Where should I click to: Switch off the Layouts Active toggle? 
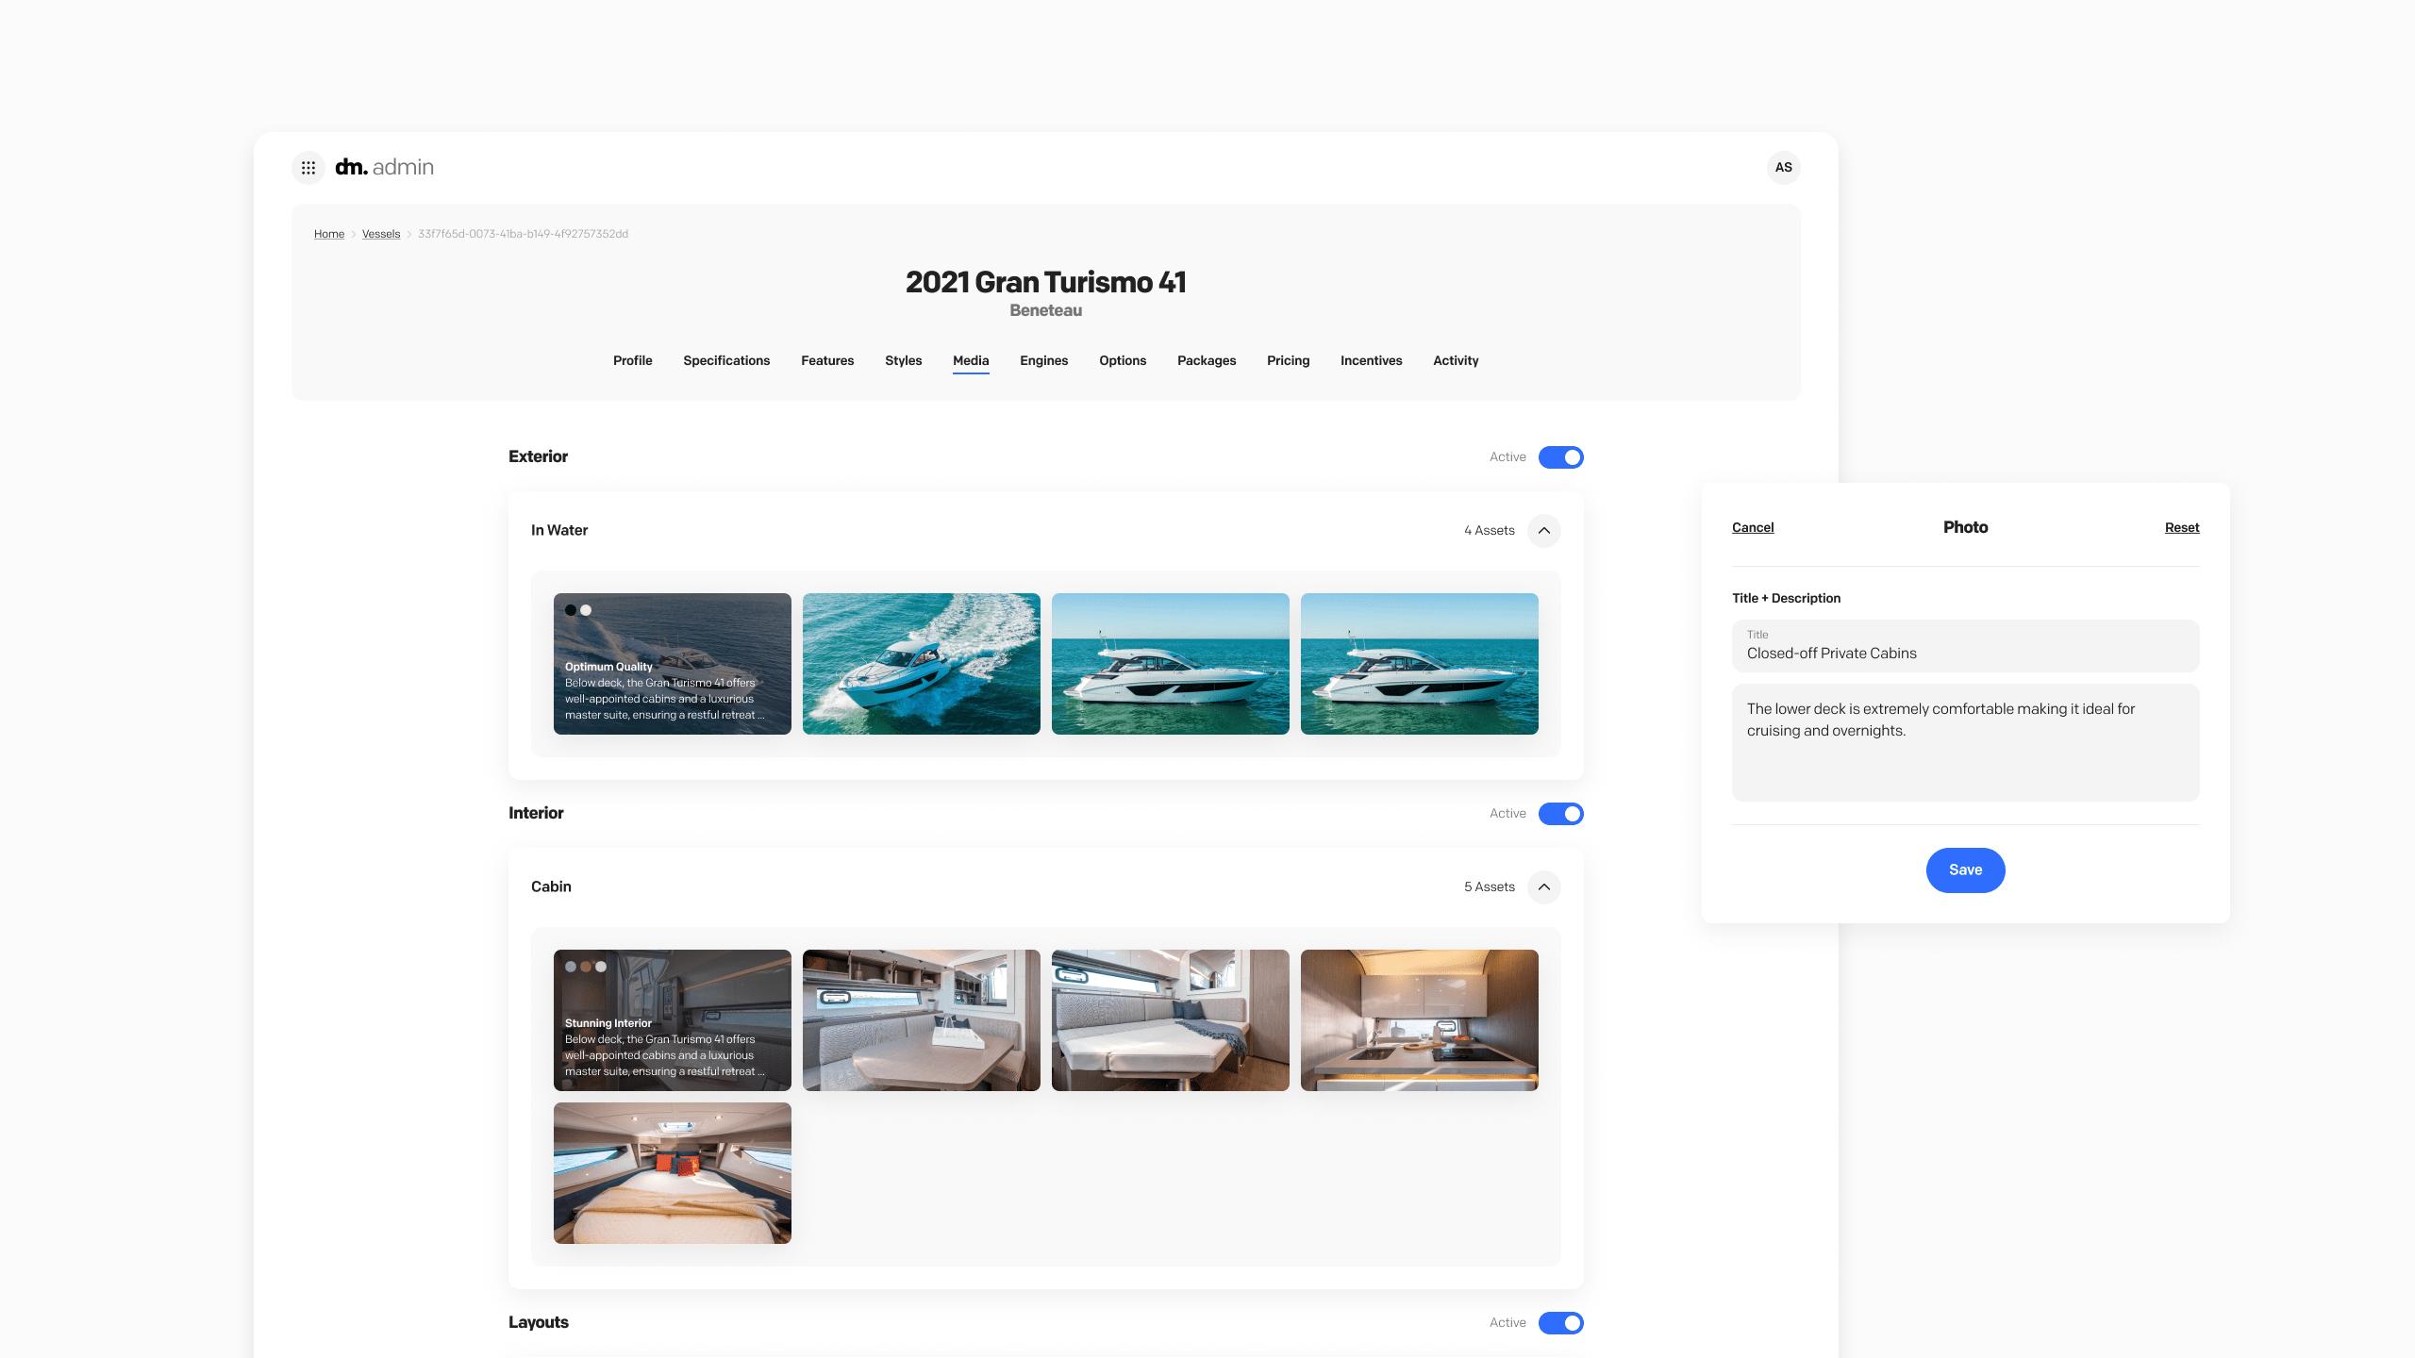tap(1560, 1323)
